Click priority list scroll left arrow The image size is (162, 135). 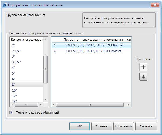(x=54, y=105)
